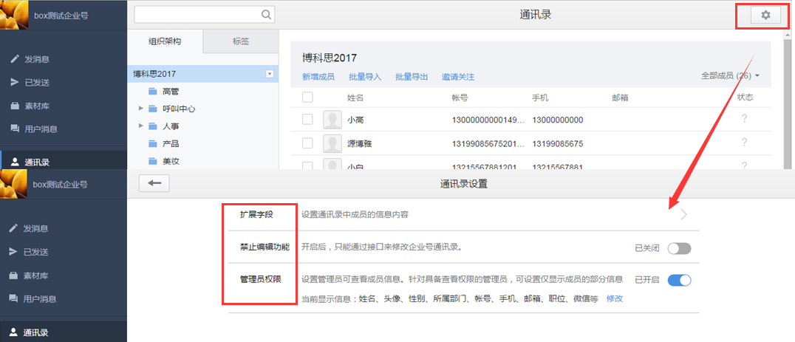This screenshot has height=342, width=795.
Task: Select 通讯录 in the 通讯录设置 page sidebar
Action: coord(64,332)
